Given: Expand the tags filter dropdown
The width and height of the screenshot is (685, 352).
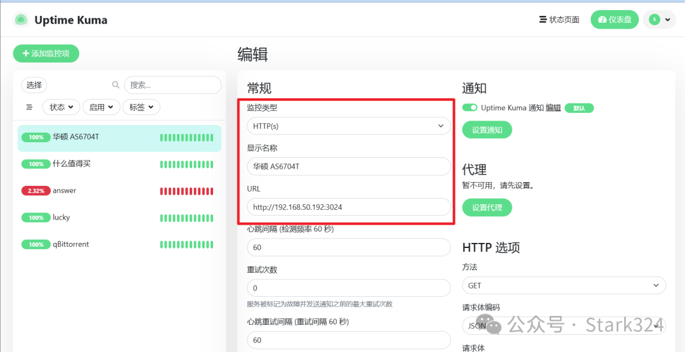Looking at the screenshot, I should coord(141,107).
